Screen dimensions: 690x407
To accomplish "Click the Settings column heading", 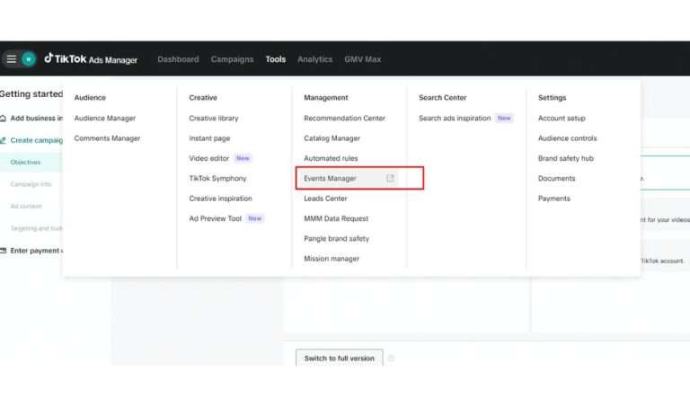I will coord(552,98).
